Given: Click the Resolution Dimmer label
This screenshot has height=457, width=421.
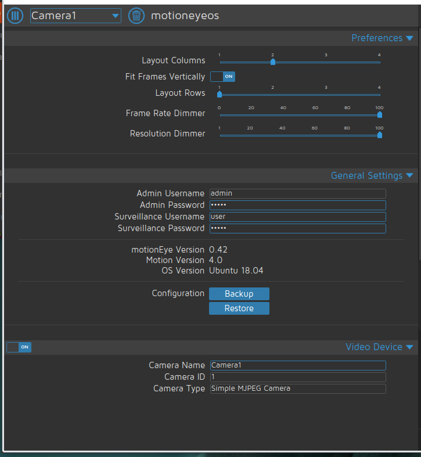Looking at the screenshot, I should coord(168,134).
